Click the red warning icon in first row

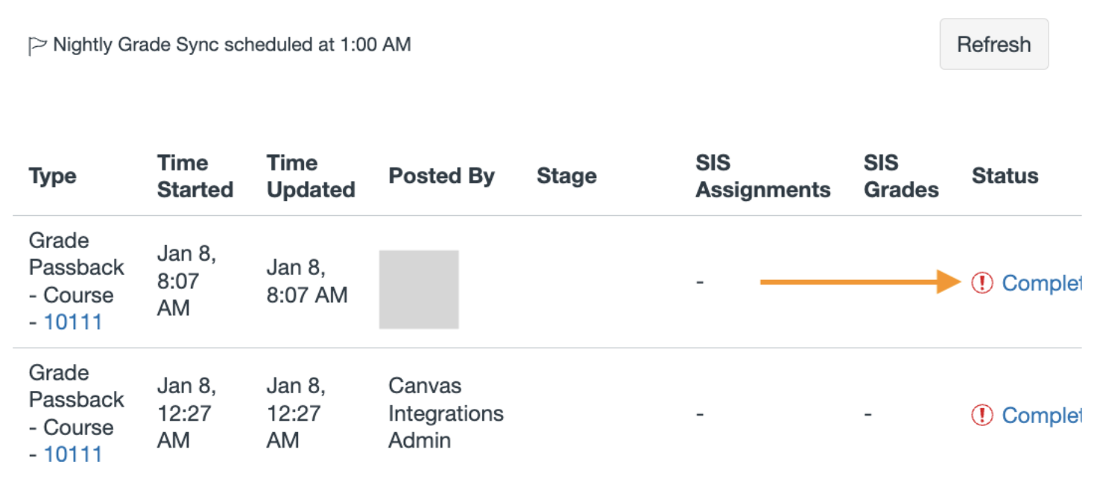coord(982,283)
